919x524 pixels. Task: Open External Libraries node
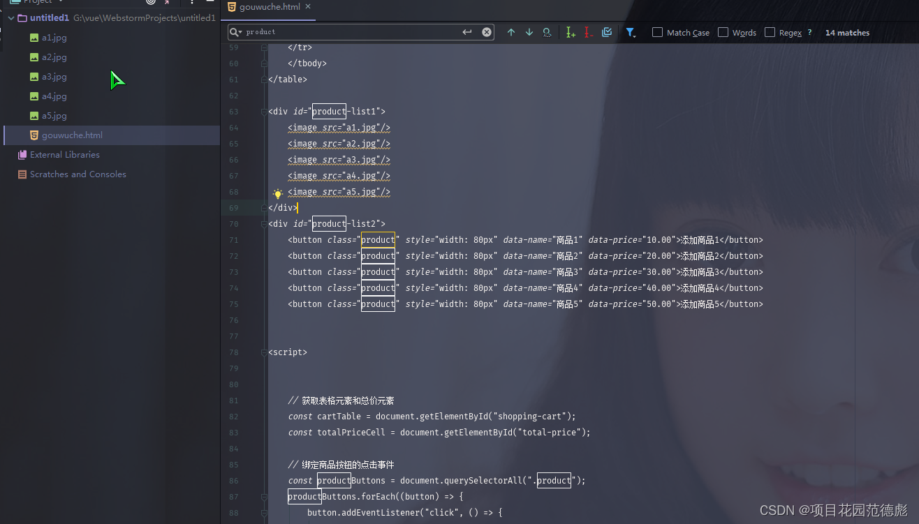[65, 155]
